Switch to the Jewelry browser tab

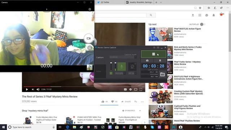tap(139, 3)
